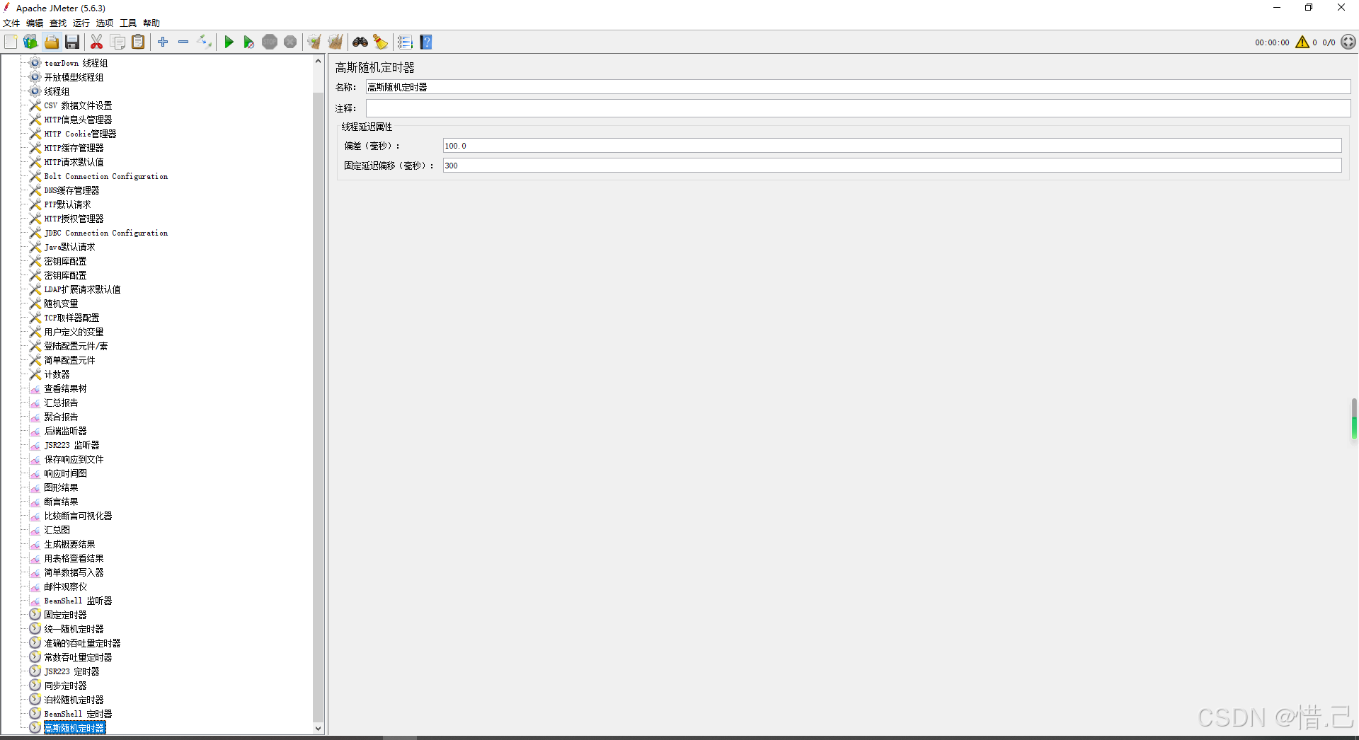The height and width of the screenshot is (740, 1359).
Task: Select 查看结果树 listener node
Action: [65, 388]
